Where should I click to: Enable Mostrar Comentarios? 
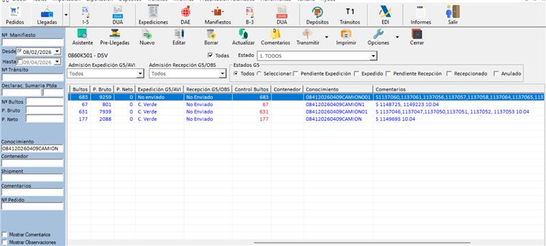[5, 234]
